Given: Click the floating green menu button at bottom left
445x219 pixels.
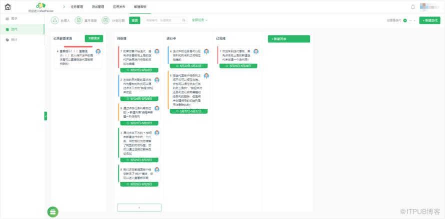Looking at the screenshot, I should pos(53,212).
